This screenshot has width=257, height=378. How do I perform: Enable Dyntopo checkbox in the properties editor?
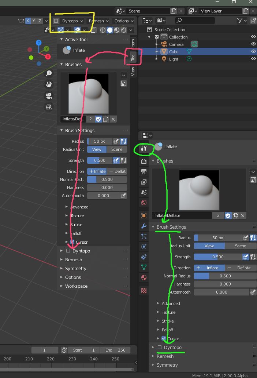[x=159, y=347]
